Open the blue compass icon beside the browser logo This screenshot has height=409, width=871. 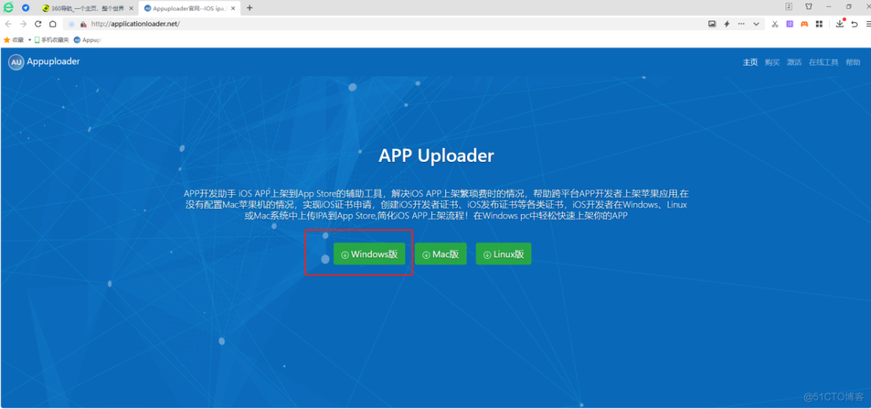pyautogui.click(x=26, y=8)
